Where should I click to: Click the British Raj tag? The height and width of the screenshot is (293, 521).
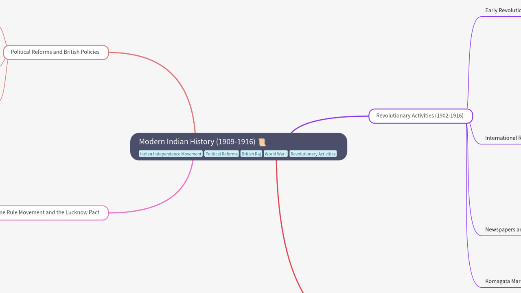coord(251,154)
